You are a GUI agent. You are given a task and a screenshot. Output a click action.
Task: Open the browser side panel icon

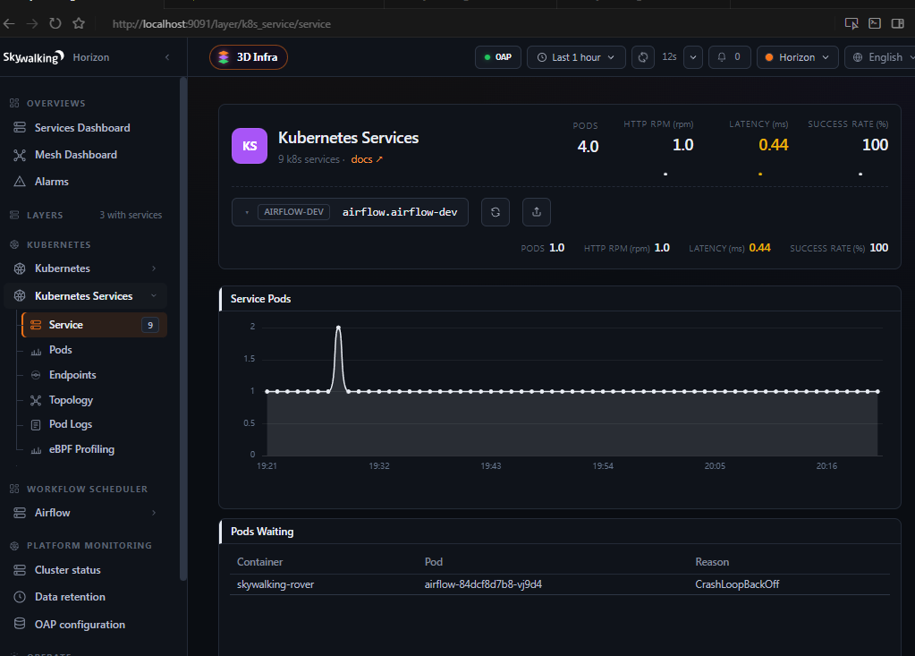(x=897, y=23)
